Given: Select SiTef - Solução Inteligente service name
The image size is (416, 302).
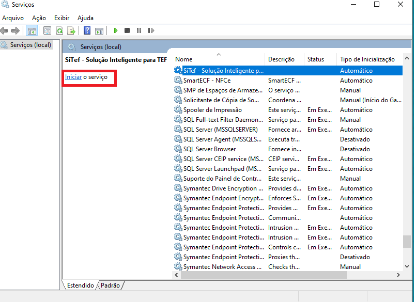Looking at the screenshot, I should coord(223,71).
